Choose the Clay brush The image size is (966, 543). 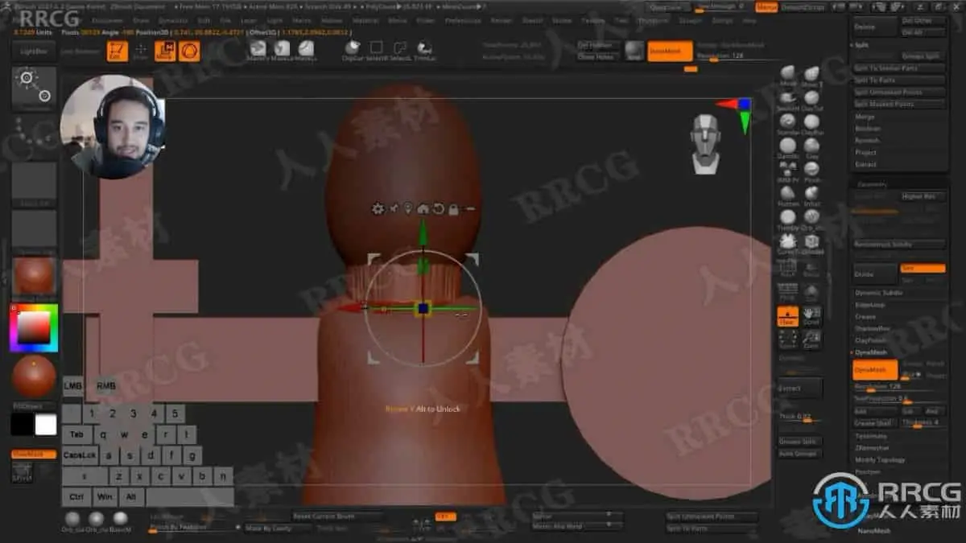point(811,147)
